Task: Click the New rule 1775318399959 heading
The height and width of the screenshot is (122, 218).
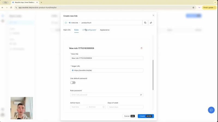Action: 81,48
